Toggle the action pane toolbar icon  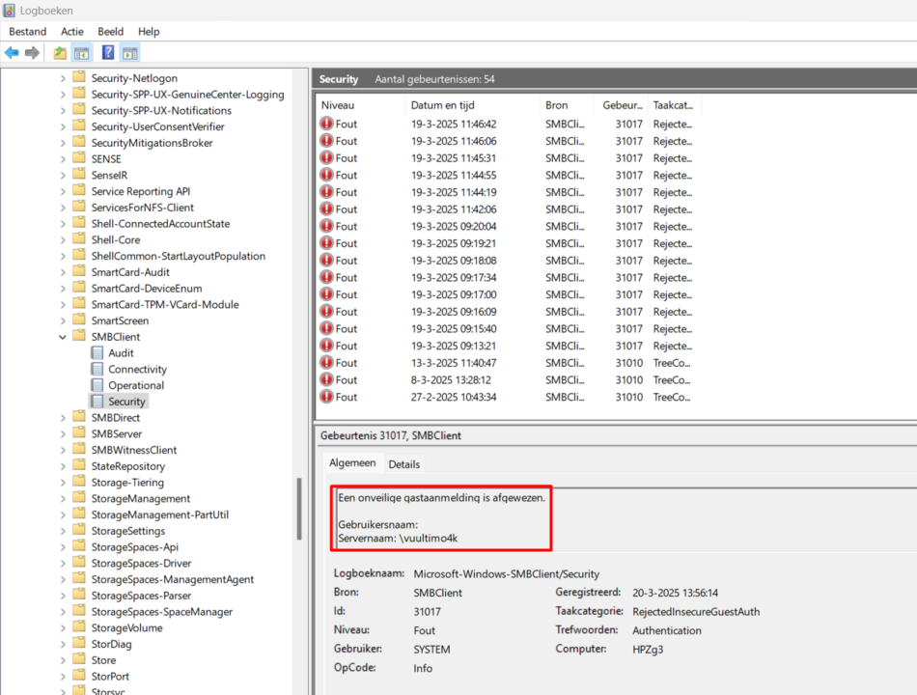[x=130, y=53]
